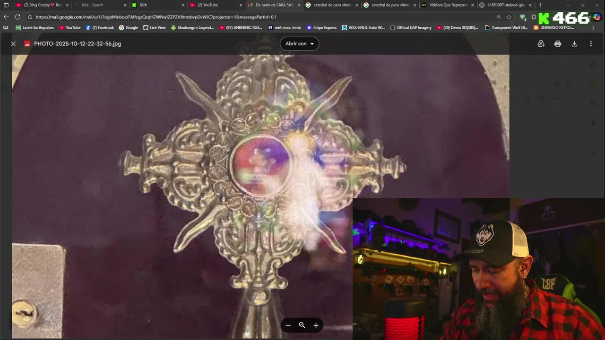Close the '11651997-stained-glass' tab
The height and width of the screenshot is (340, 605).
pyautogui.click(x=530, y=5)
